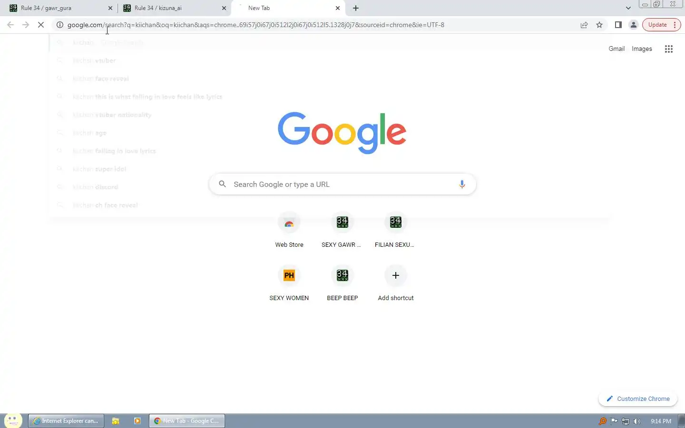
Task: Share this page icon
Action: pyautogui.click(x=584, y=25)
